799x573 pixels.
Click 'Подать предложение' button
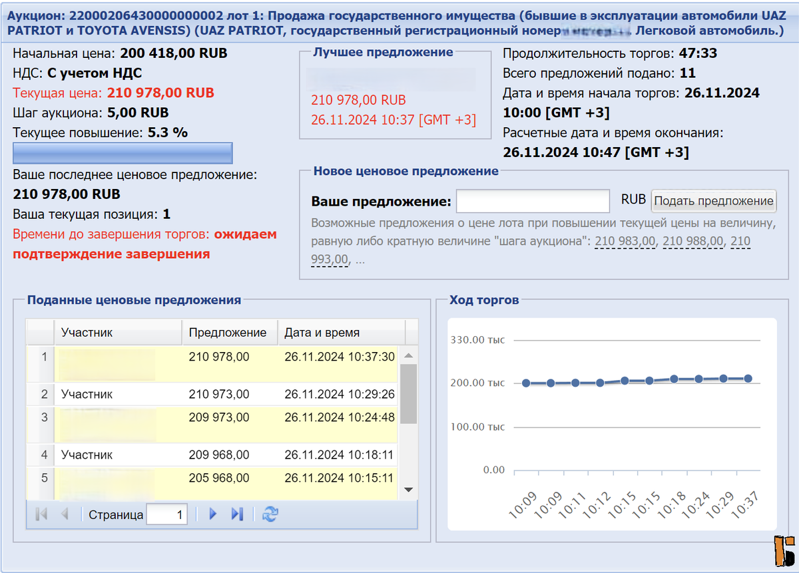click(714, 201)
